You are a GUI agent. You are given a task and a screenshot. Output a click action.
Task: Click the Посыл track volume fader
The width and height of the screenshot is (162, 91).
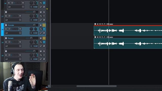[x=31, y=38]
